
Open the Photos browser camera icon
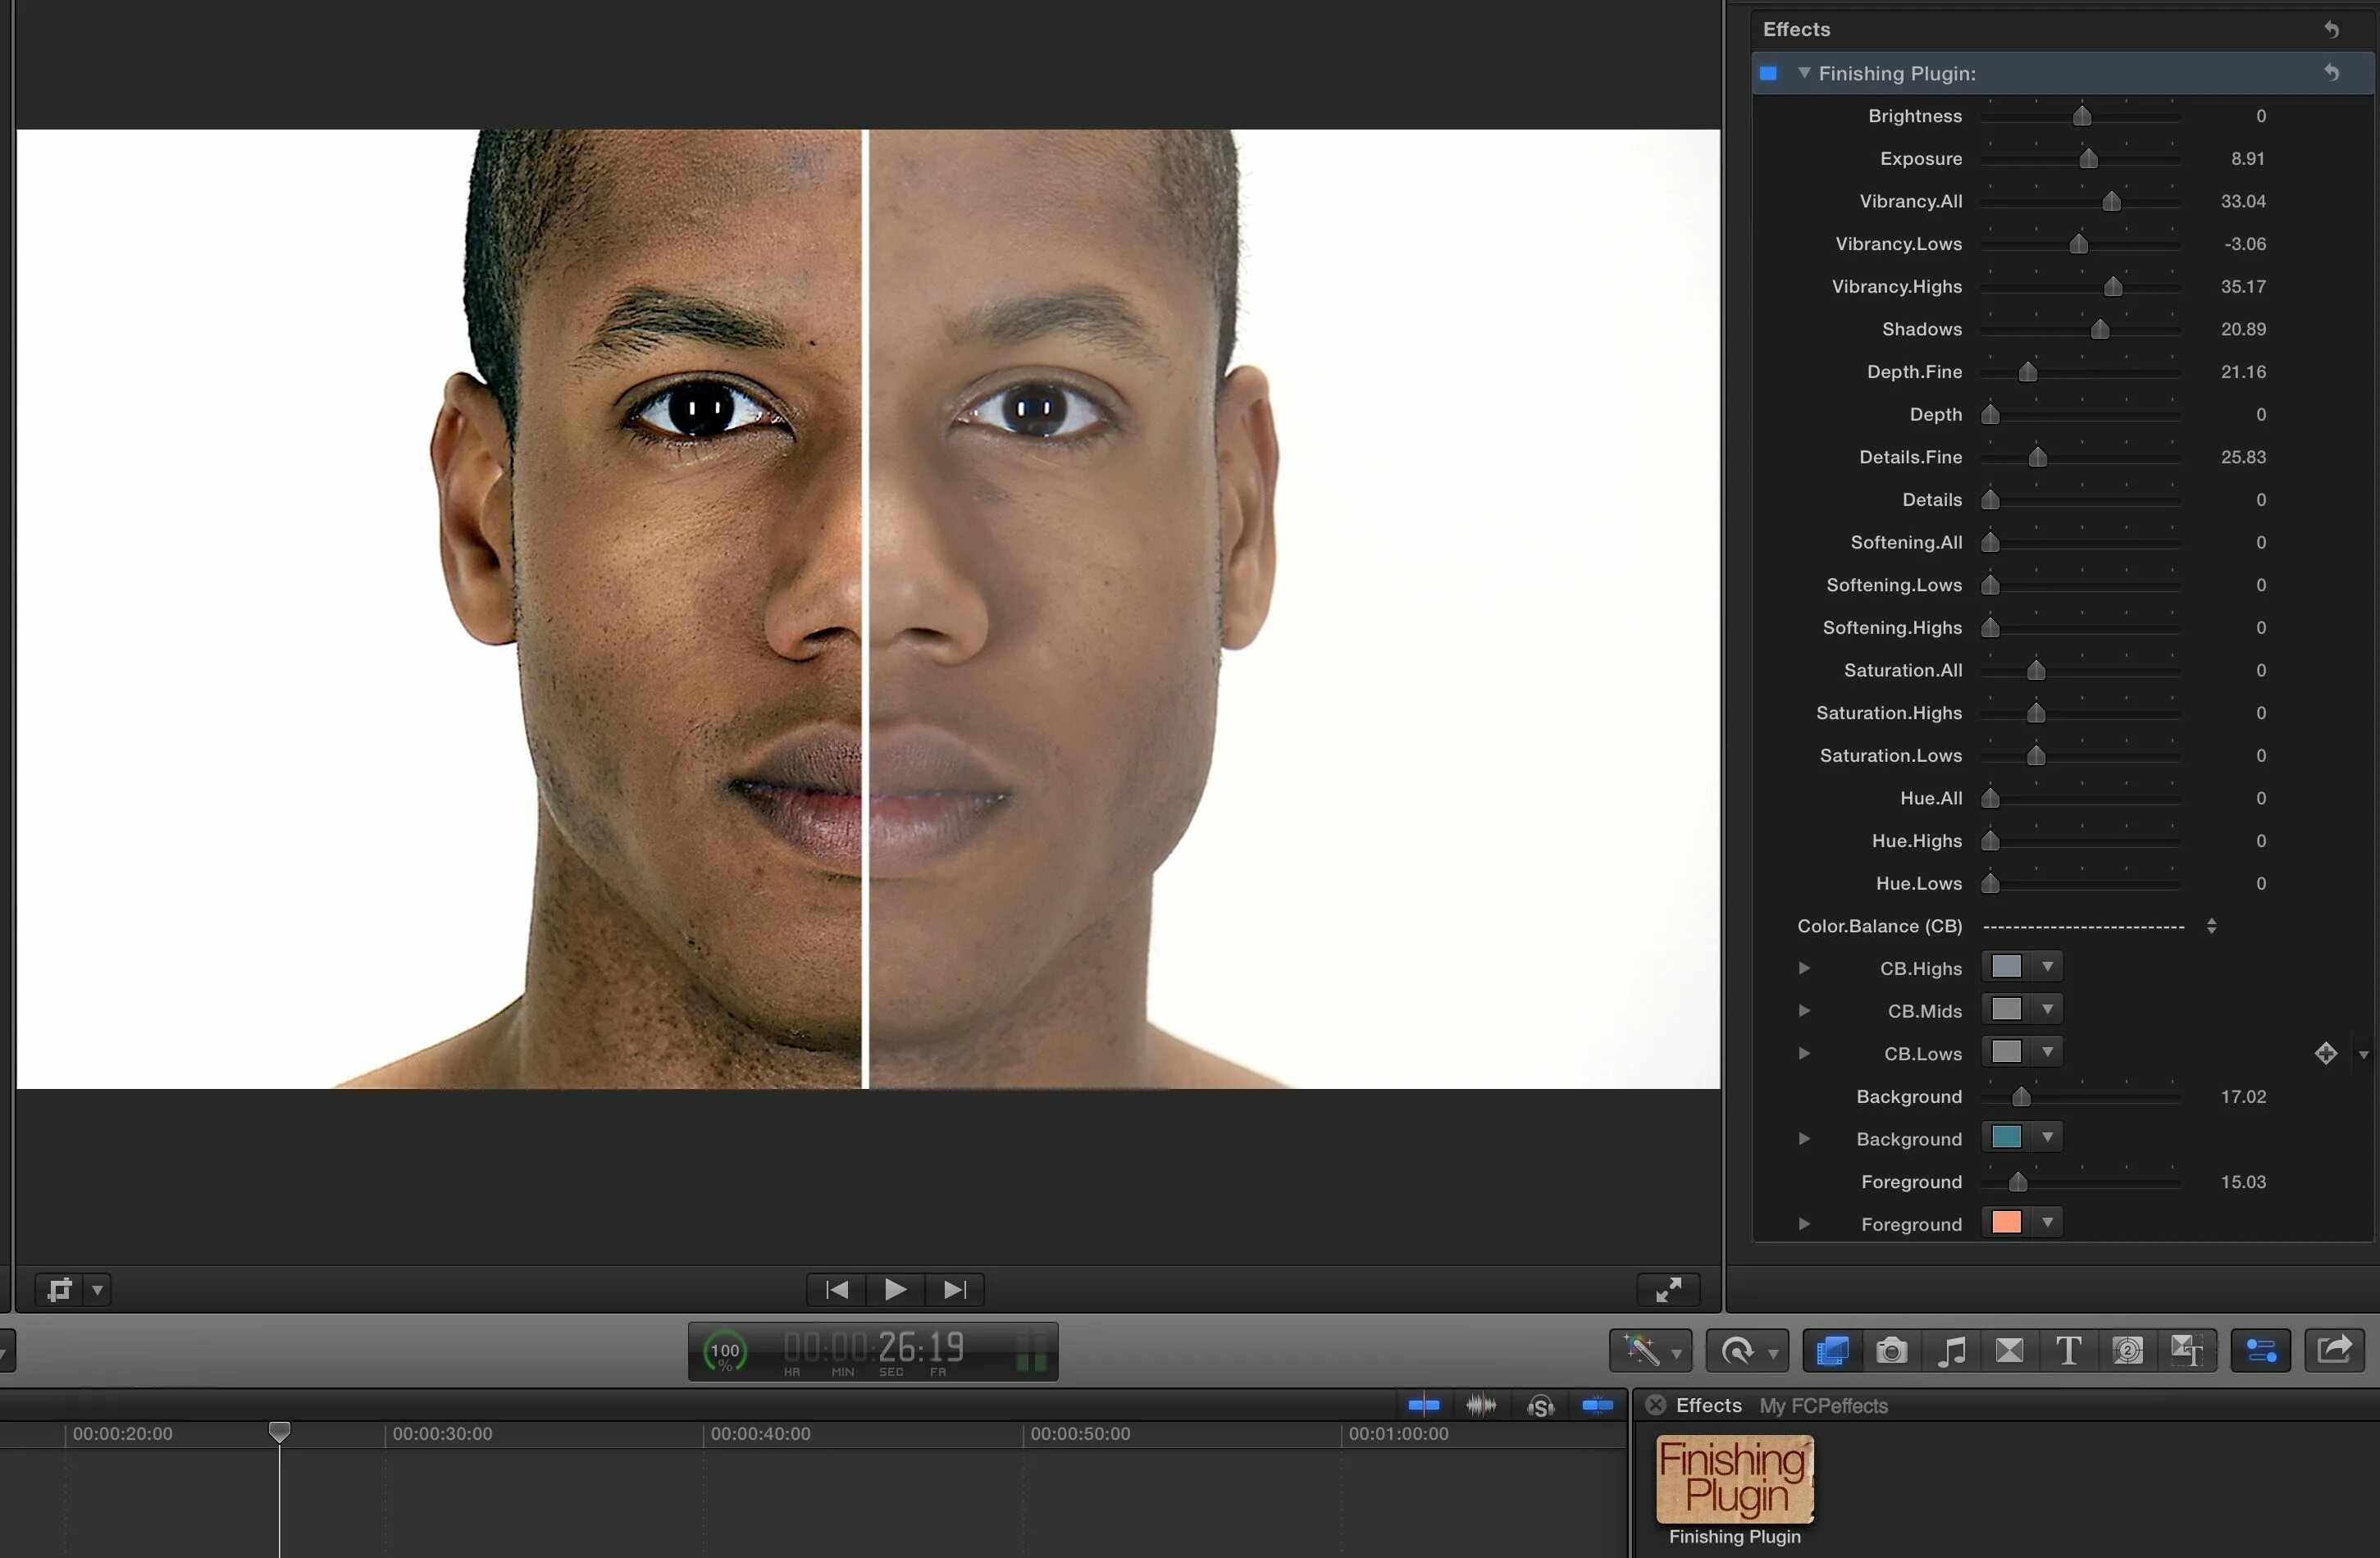click(1890, 1351)
